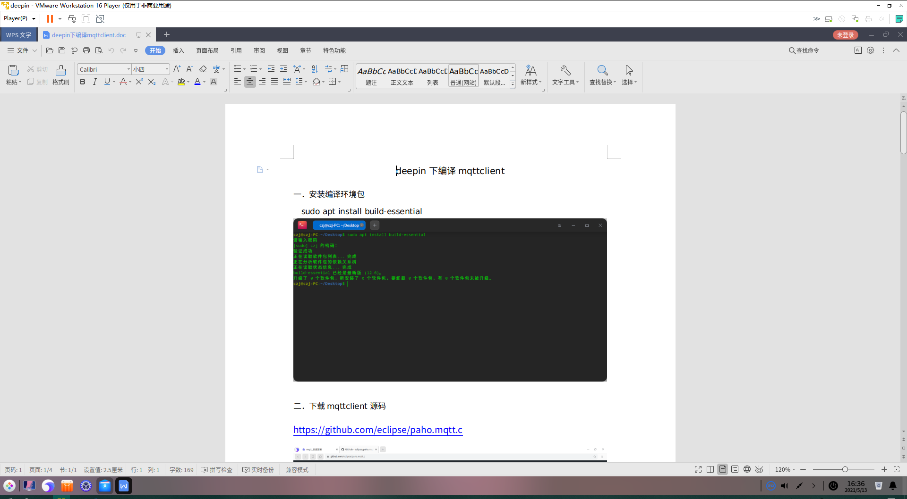907x499 pixels.
Task: Expand the numbered list dropdown
Action: (x=260, y=69)
